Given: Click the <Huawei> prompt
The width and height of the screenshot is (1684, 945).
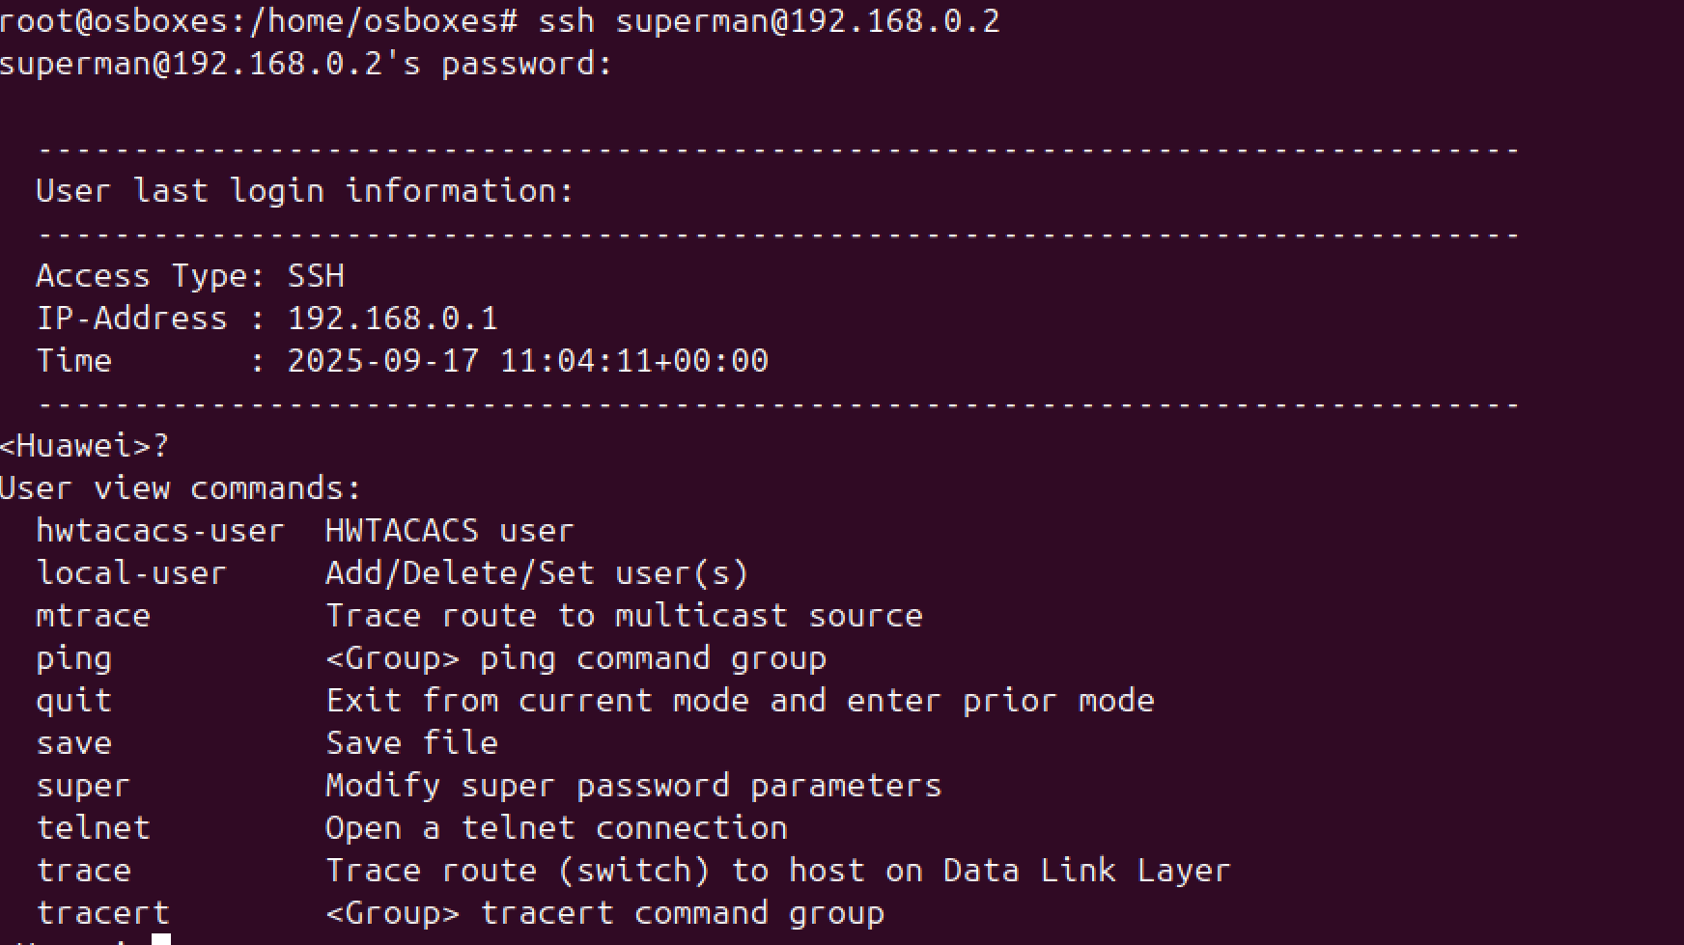Looking at the screenshot, I should [x=75, y=446].
